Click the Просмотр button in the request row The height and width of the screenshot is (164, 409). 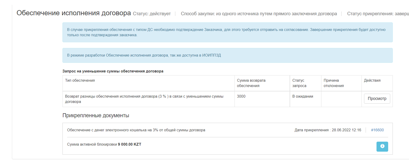coord(377,99)
